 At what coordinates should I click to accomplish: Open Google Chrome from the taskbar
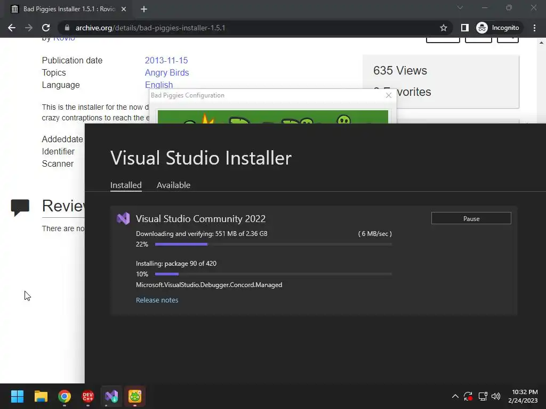tap(65, 396)
